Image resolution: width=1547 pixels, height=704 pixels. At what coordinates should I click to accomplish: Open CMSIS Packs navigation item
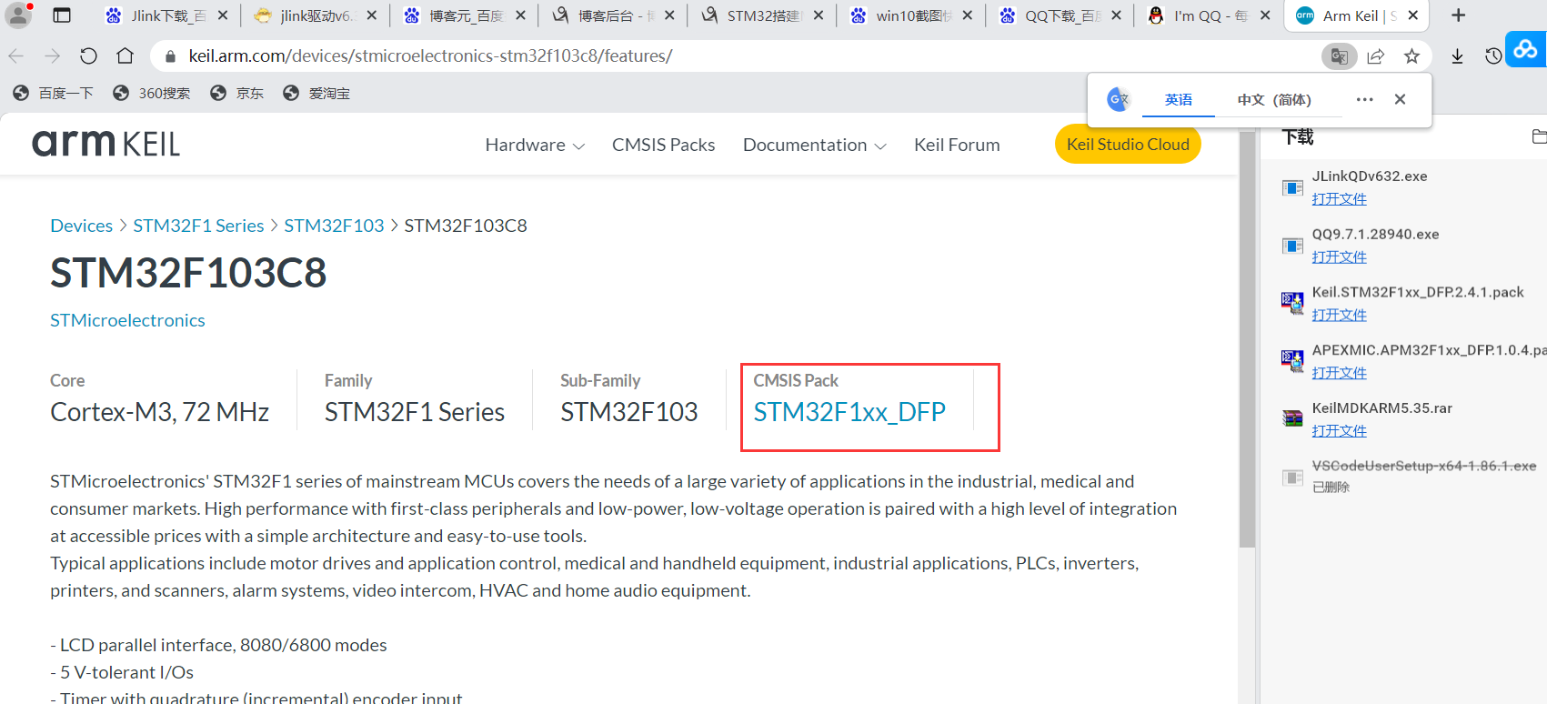pyautogui.click(x=663, y=145)
